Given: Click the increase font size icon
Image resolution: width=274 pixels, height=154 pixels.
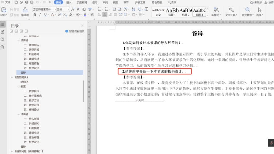Looking at the screenshot, I should click(x=73, y=9).
